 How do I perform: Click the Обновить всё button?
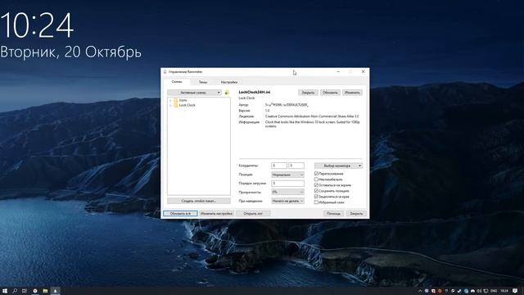pos(180,213)
